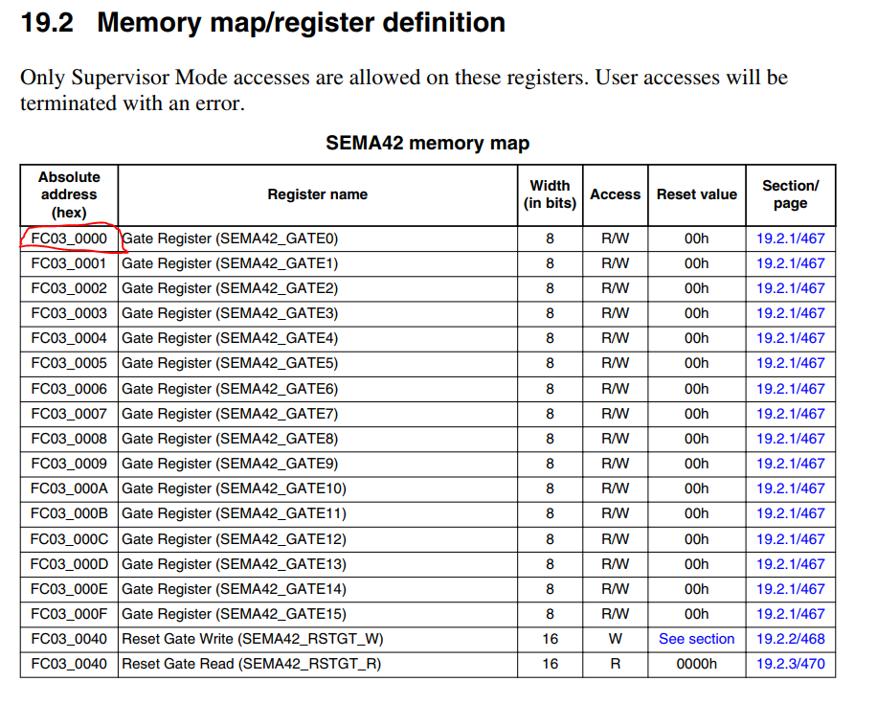Click width 16 in Reset Gate Write row

(x=550, y=639)
